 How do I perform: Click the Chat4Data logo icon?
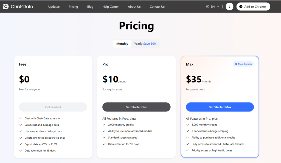[x=6, y=6]
